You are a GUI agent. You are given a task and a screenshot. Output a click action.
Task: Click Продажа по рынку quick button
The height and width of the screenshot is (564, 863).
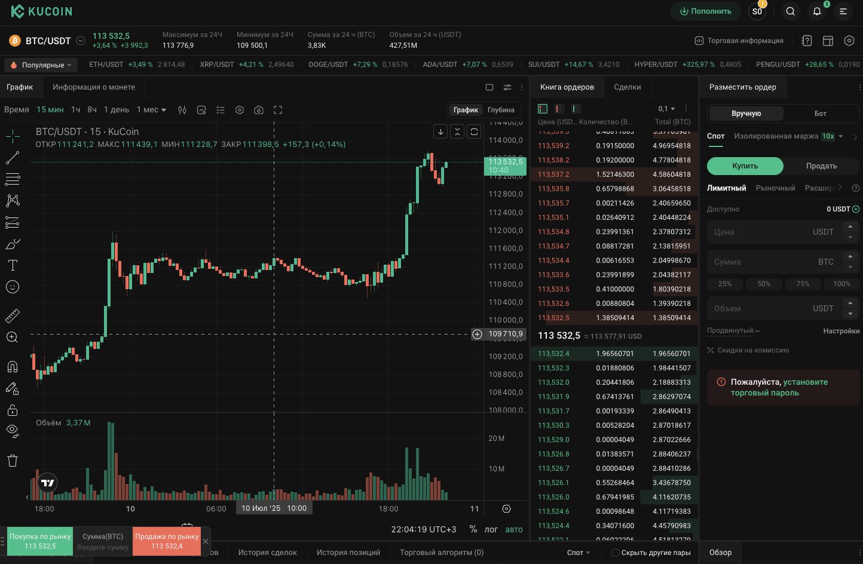tap(167, 541)
